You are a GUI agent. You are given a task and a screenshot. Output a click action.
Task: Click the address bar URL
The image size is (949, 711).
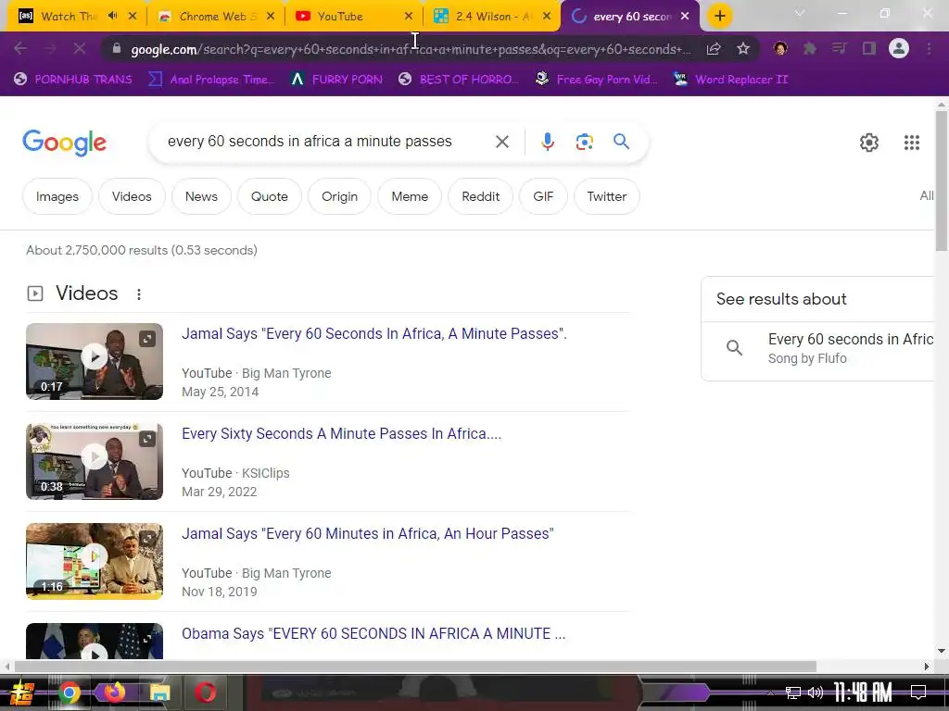(x=411, y=49)
